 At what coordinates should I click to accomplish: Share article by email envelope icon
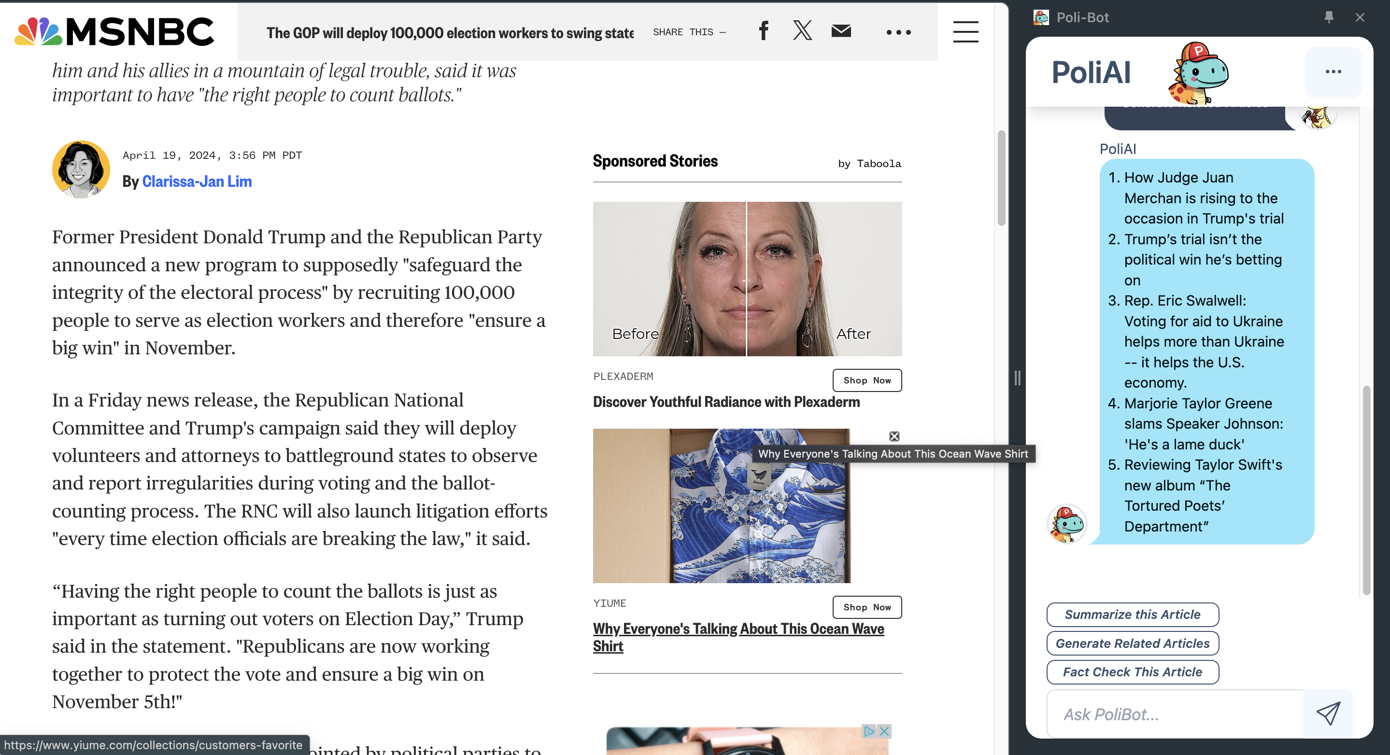(x=841, y=31)
